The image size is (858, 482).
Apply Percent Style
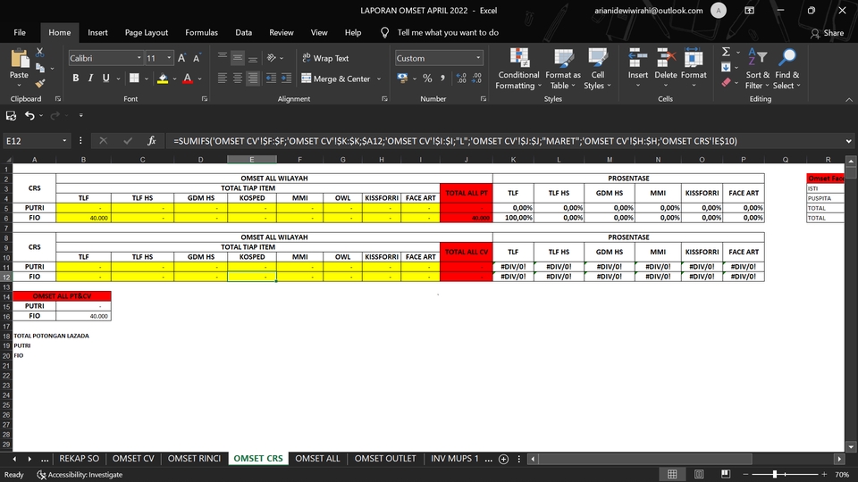427,79
